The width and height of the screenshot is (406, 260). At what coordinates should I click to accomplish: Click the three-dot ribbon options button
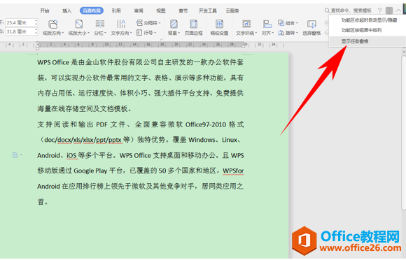pyautogui.click(x=389, y=10)
